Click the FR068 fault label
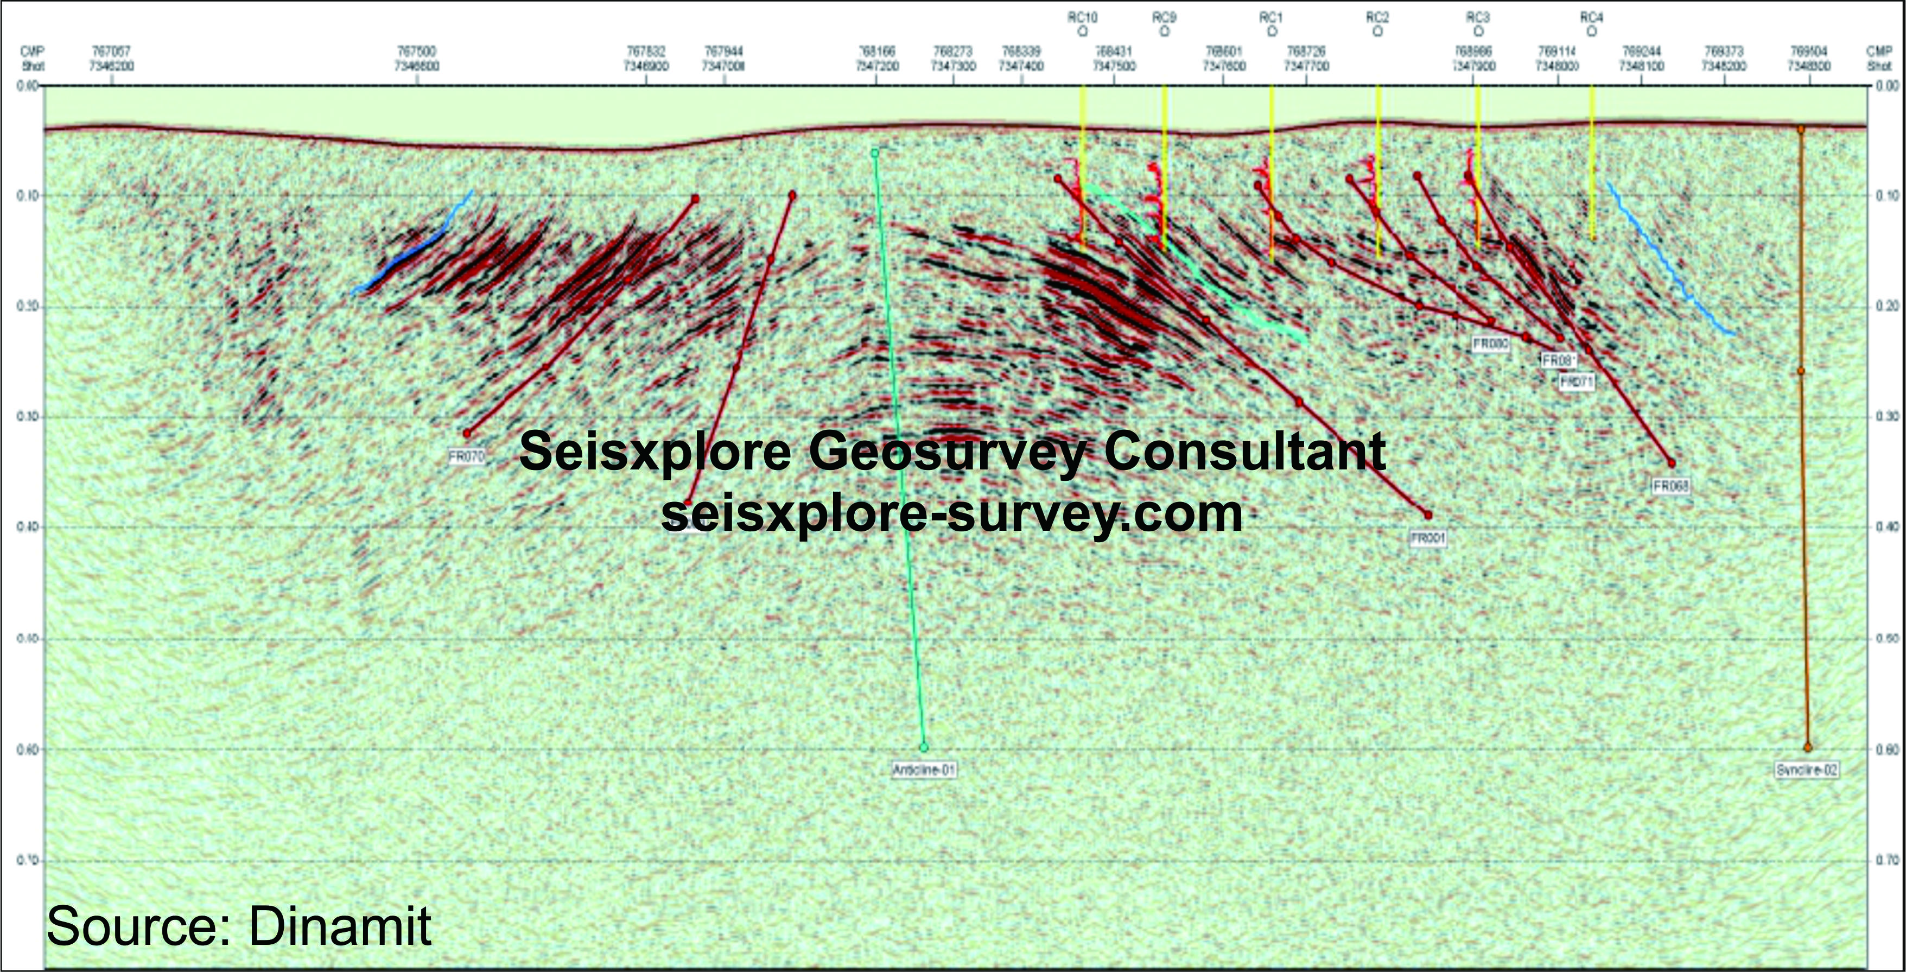The image size is (1906, 972). (x=1672, y=487)
